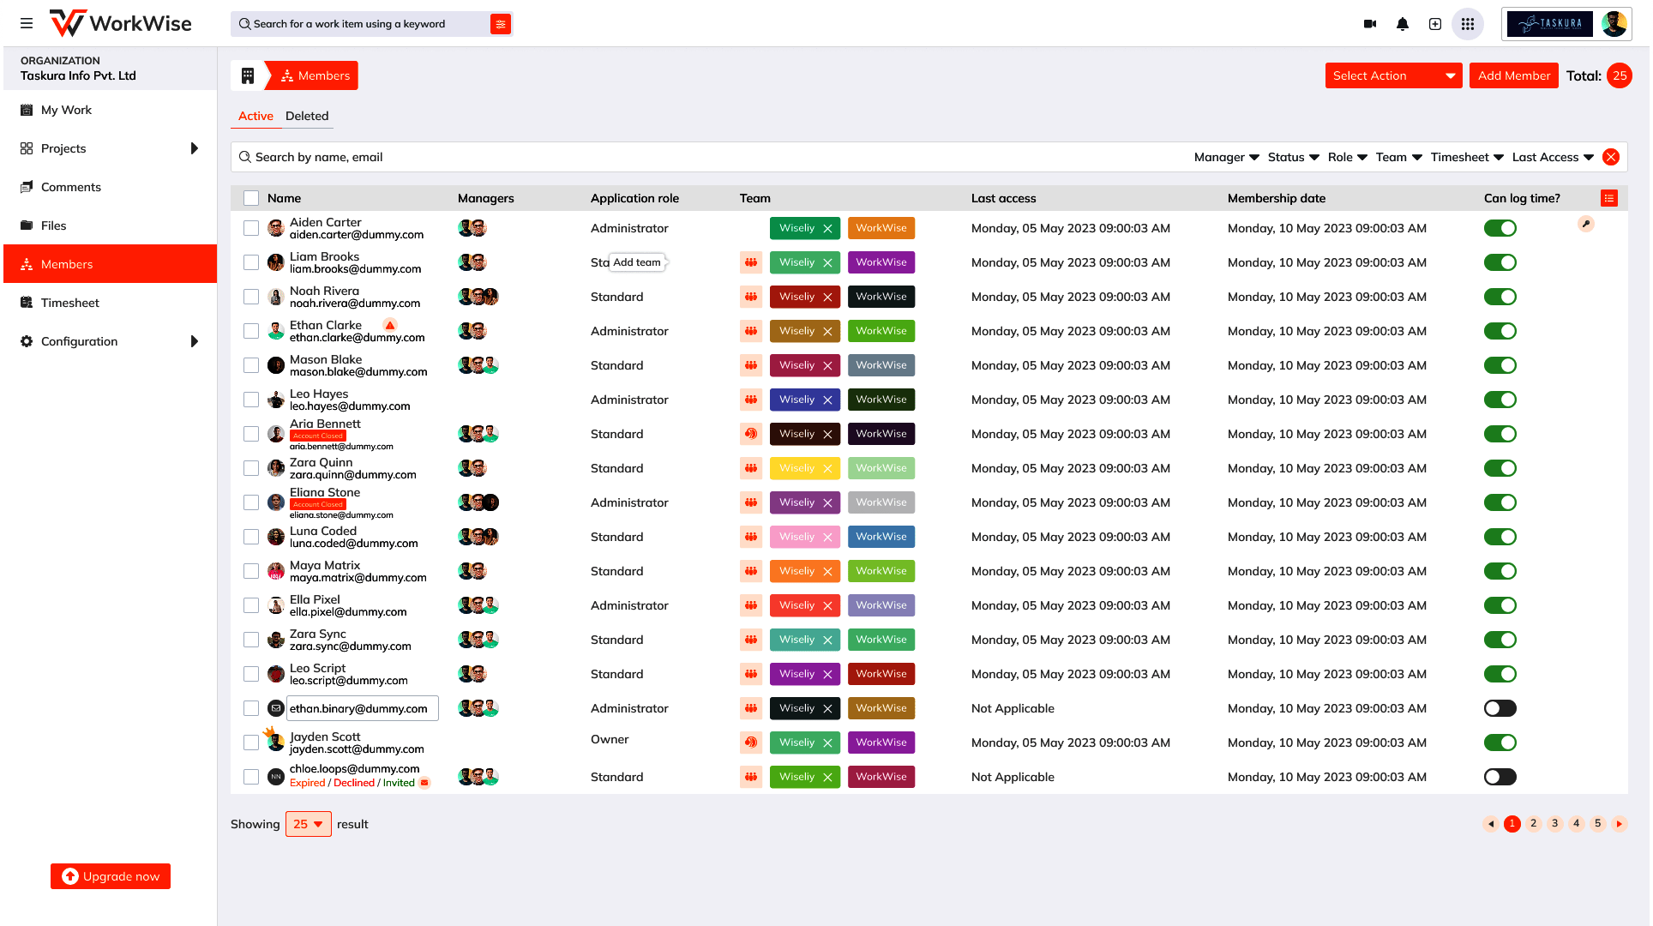
Task: Click the search filter settings icon
Action: click(x=501, y=24)
